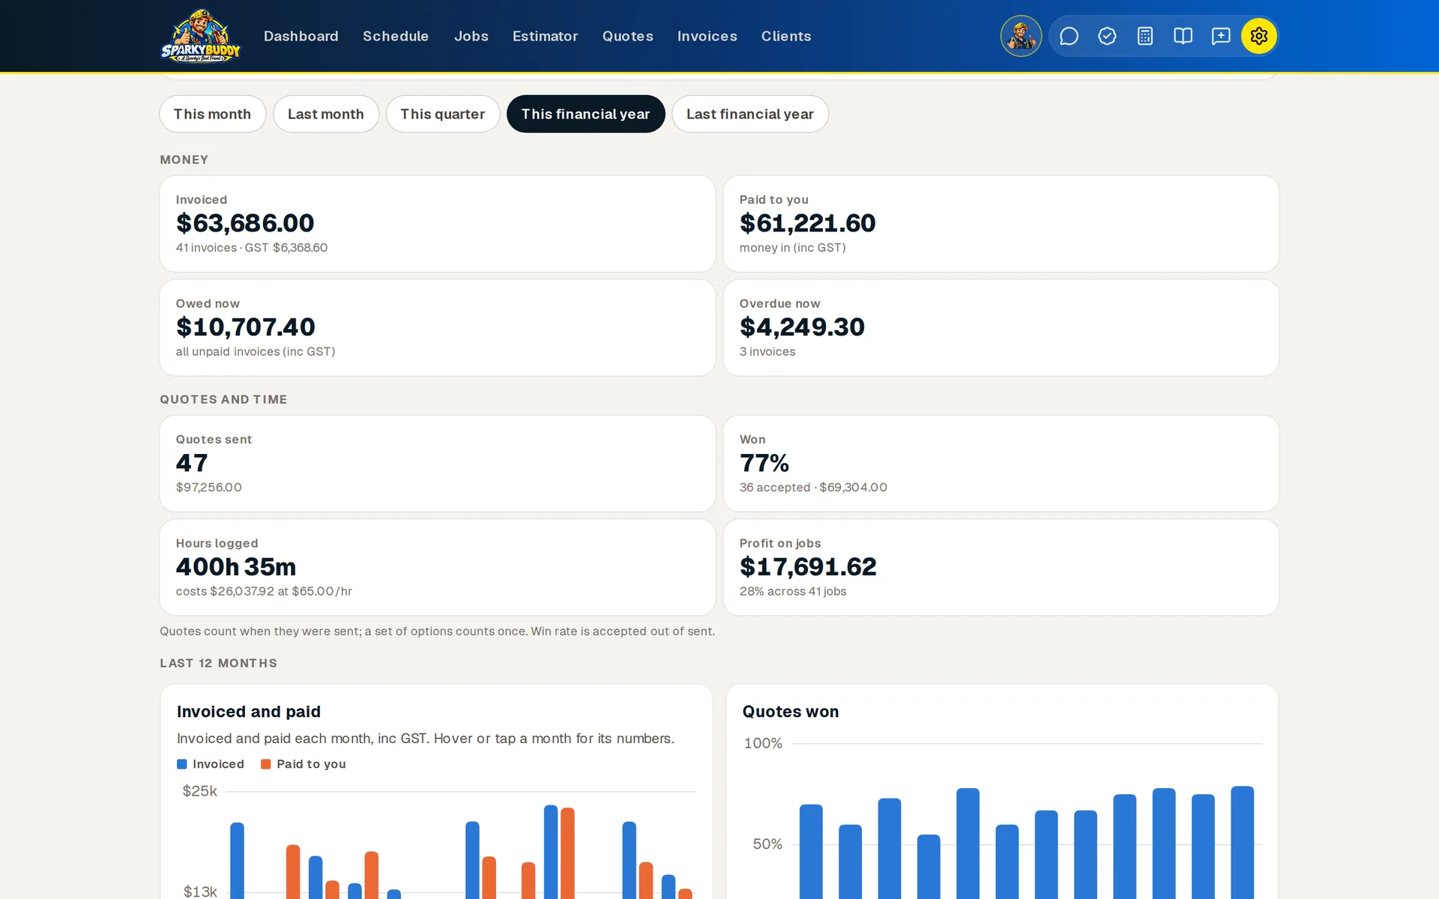Go to the Clients page
This screenshot has width=1439, height=899.
point(786,36)
